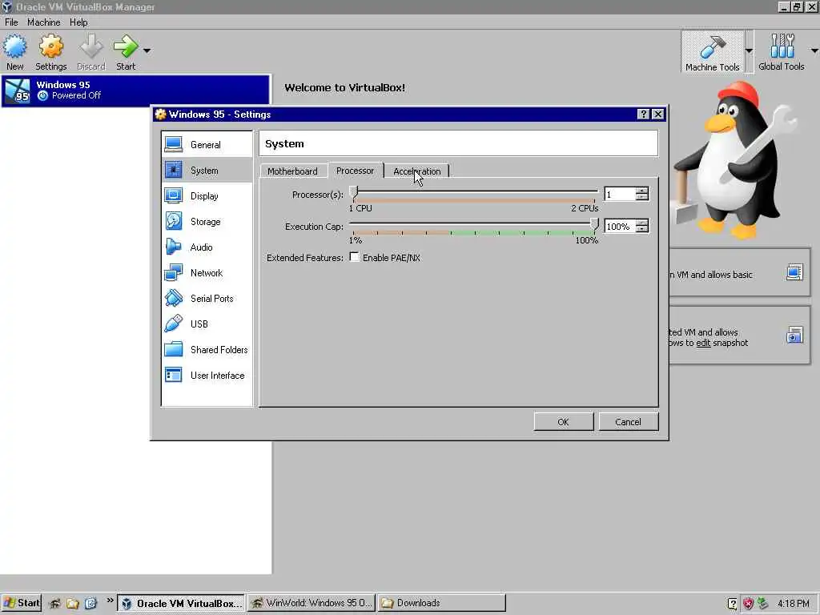Open the Machine menu
Image resolution: width=820 pixels, height=615 pixels.
point(43,22)
